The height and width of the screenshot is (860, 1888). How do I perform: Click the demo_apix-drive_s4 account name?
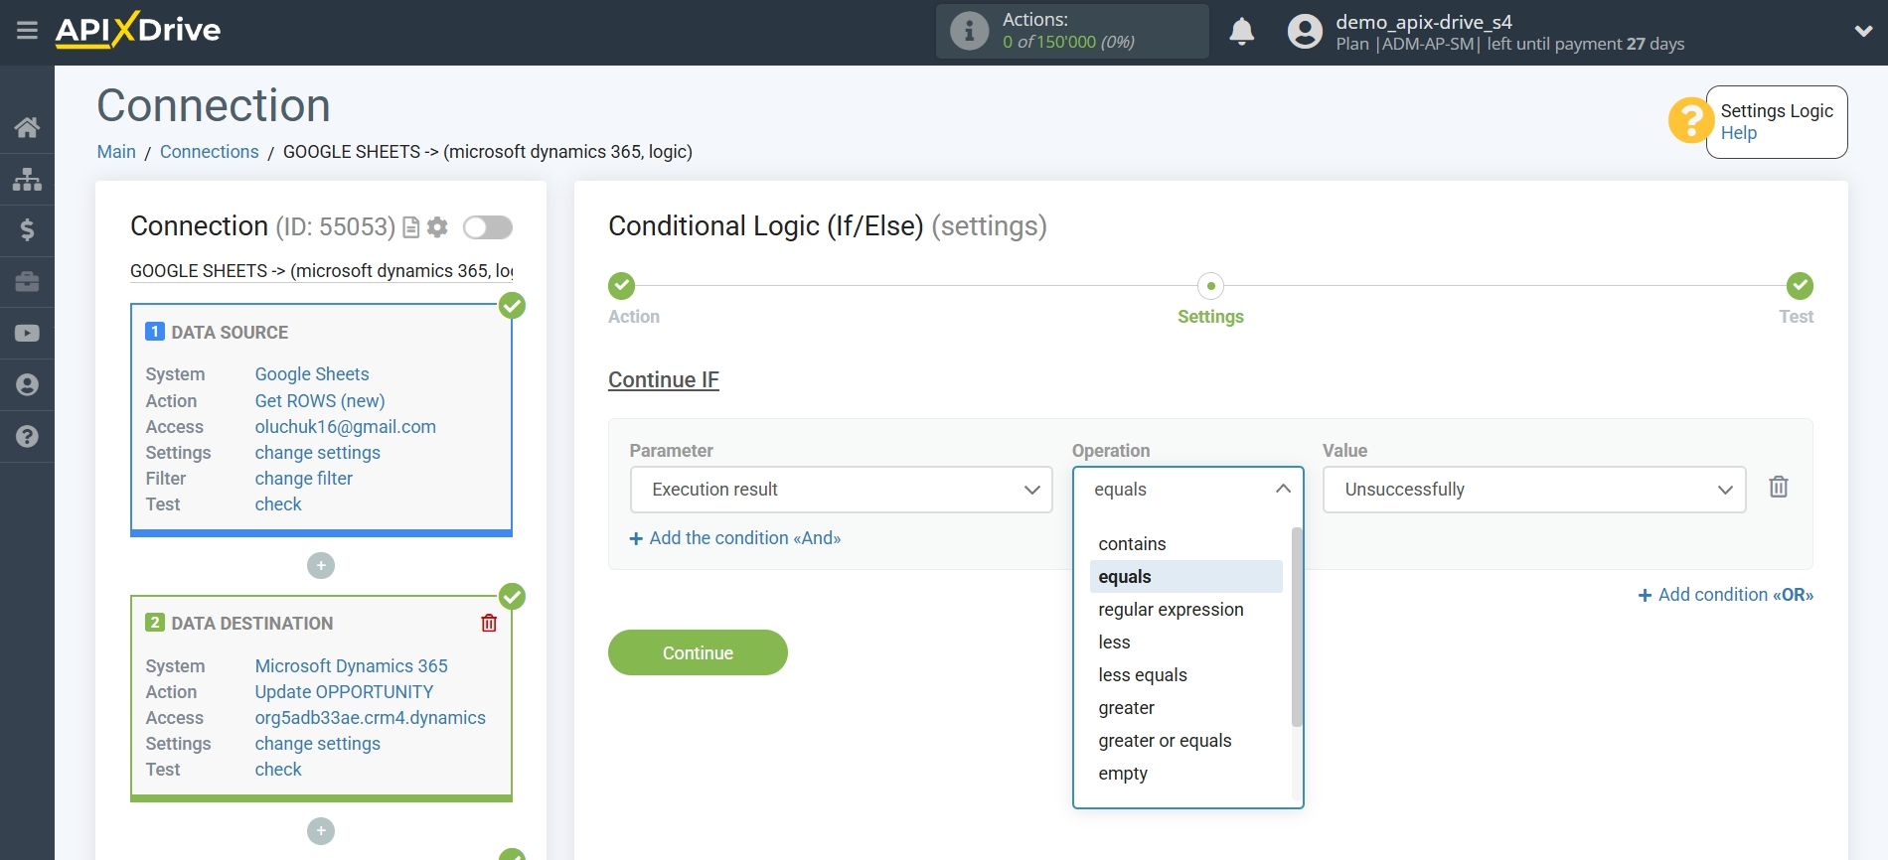[1424, 22]
